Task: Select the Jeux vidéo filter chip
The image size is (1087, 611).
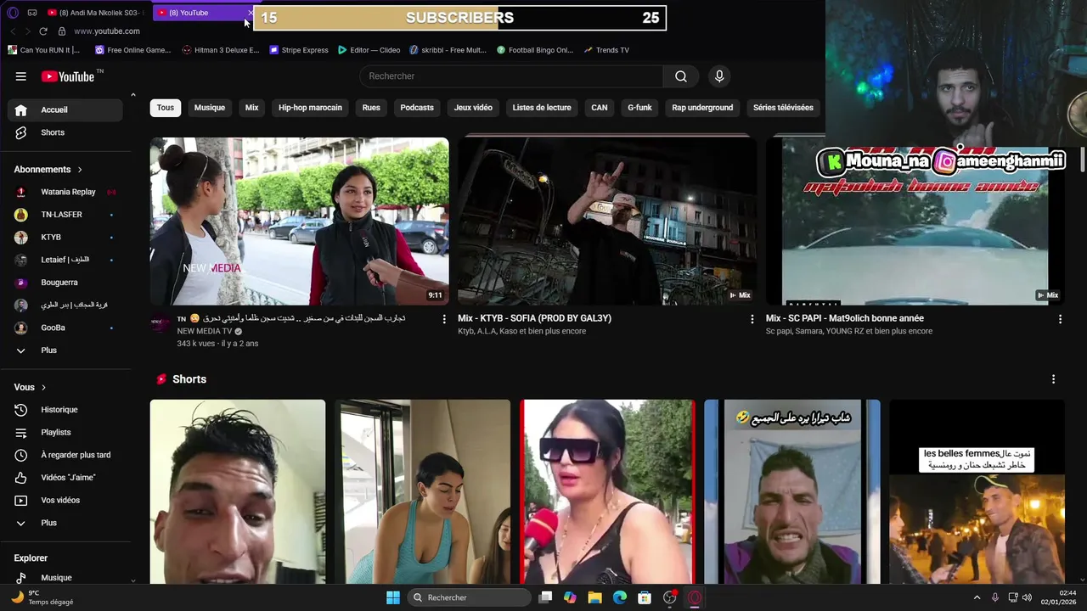Action: pyautogui.click(x=473, y=108)
